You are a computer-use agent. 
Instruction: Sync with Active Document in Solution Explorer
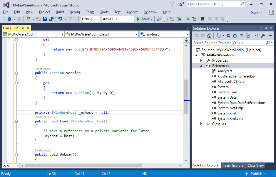(x=228, y=36)
